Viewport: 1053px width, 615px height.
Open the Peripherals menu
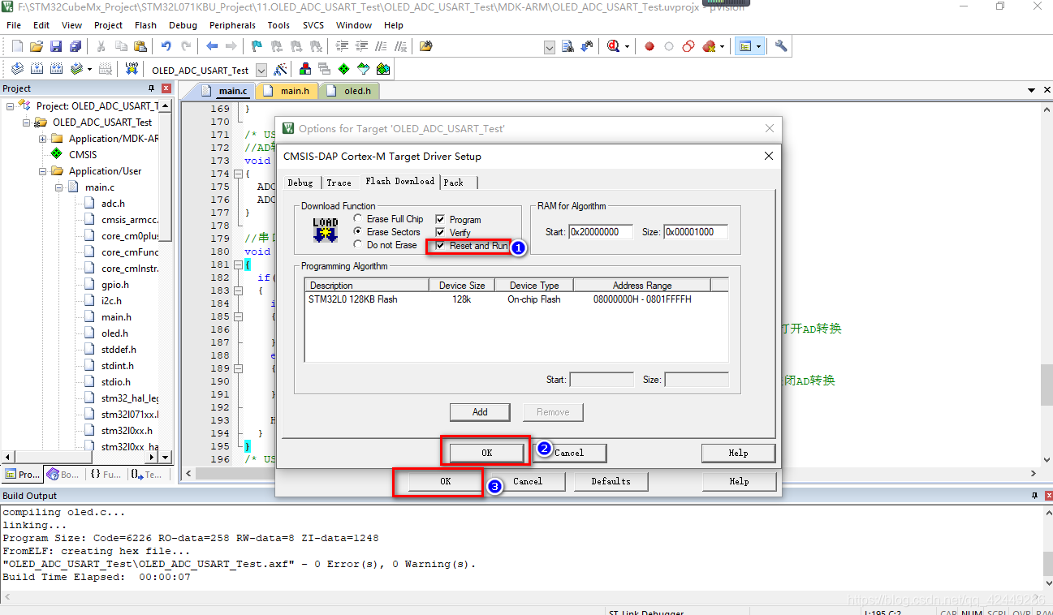tap(232, 25)
